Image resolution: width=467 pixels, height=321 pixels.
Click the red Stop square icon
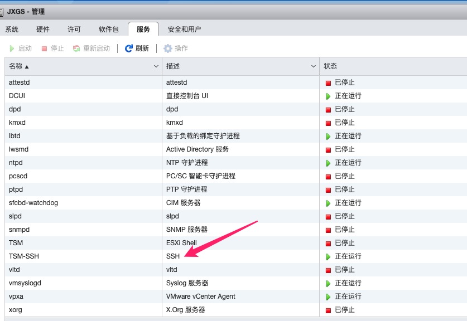coord(45,48)
